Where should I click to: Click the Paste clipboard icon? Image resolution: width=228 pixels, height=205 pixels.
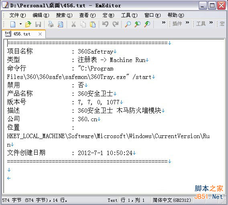[93, 24]
